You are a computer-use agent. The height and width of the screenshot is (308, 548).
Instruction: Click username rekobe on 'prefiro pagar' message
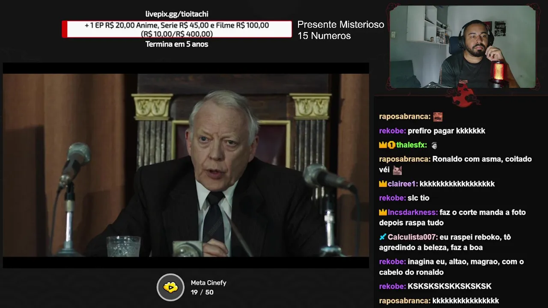click(392, 131)
